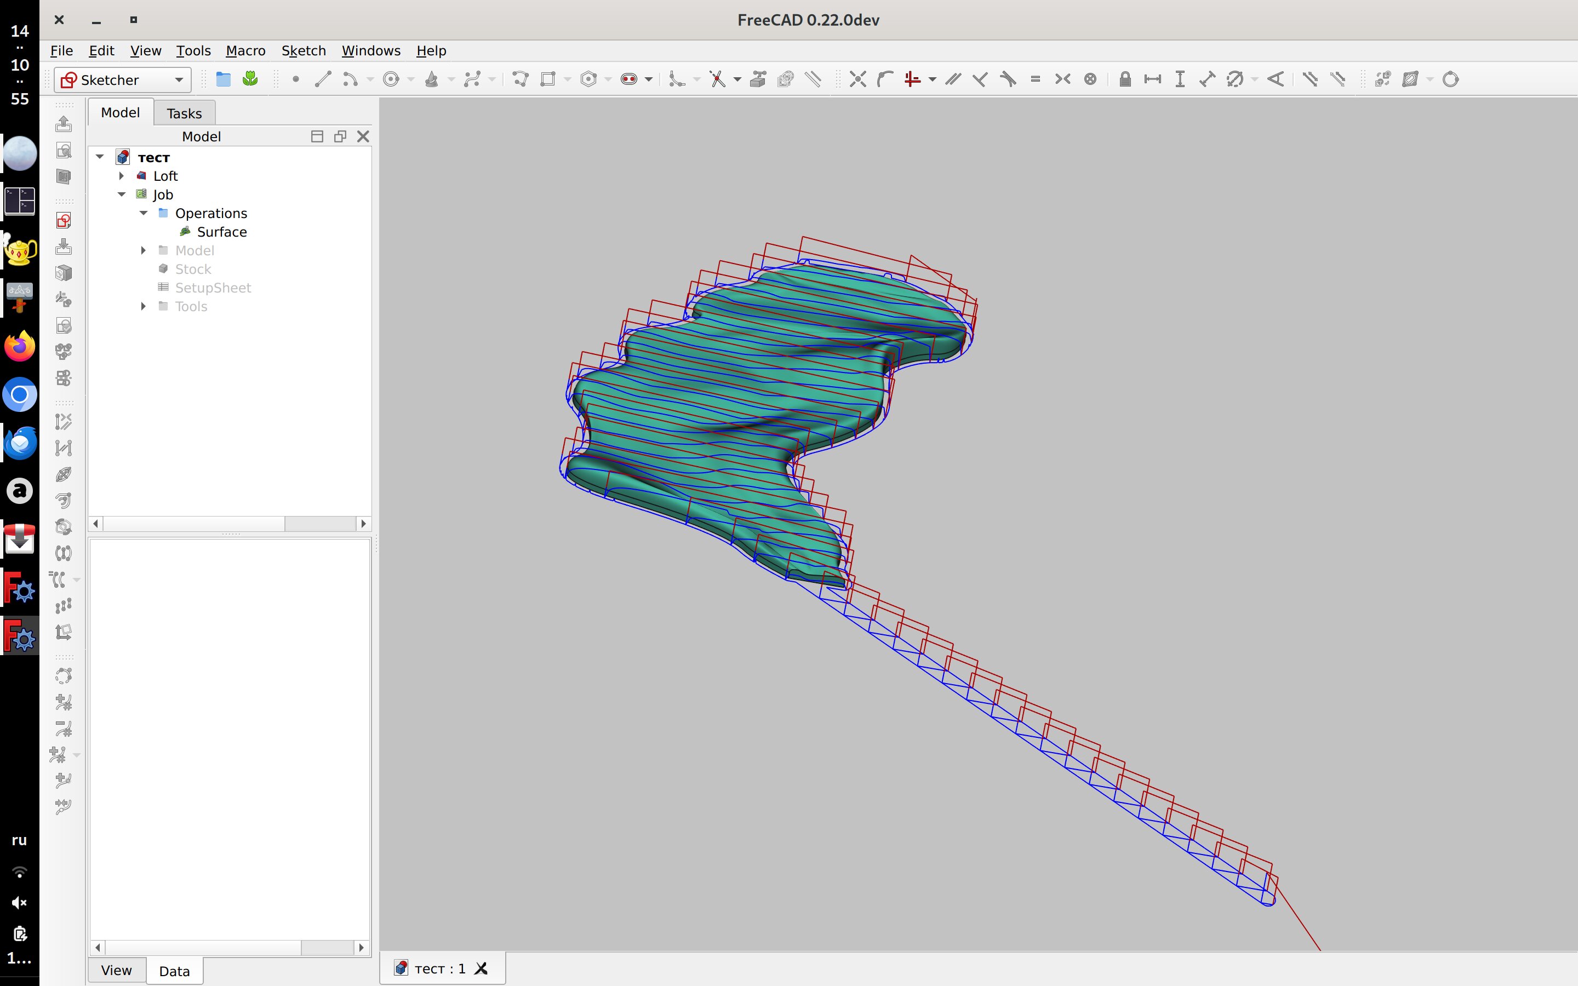Close the тест : 1 document tab
This screenshot has height=986, width=1578.
pos(481,968)
